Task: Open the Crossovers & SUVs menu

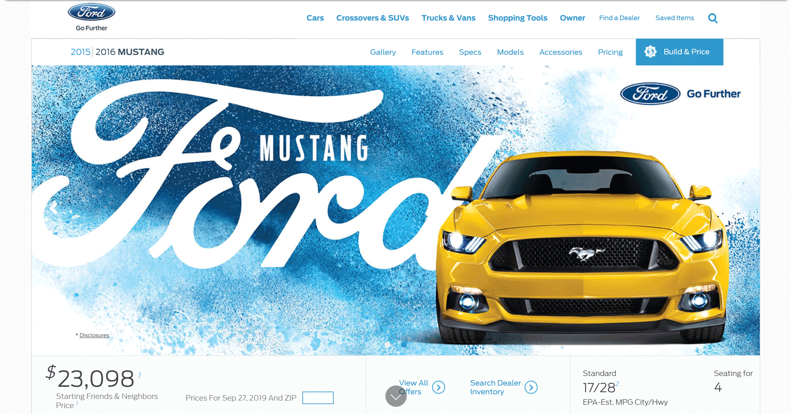Action: [372, 18]
